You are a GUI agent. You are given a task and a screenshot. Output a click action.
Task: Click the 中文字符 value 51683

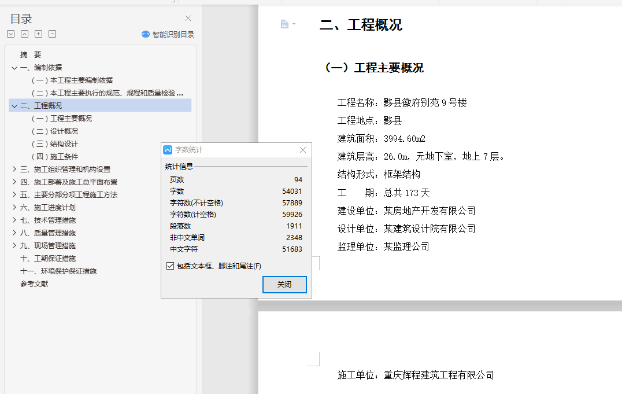point(292,249)
